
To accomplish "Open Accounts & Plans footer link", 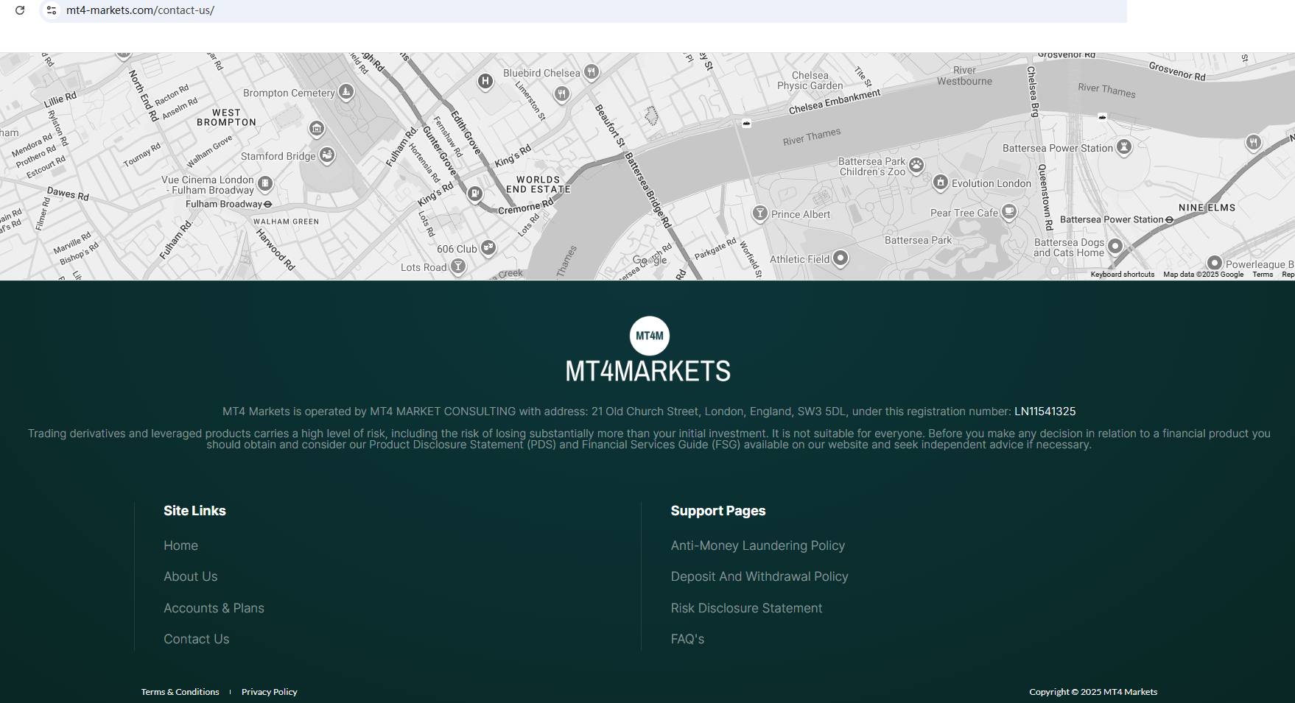I will pyautogui.click(x=214, y=608).
